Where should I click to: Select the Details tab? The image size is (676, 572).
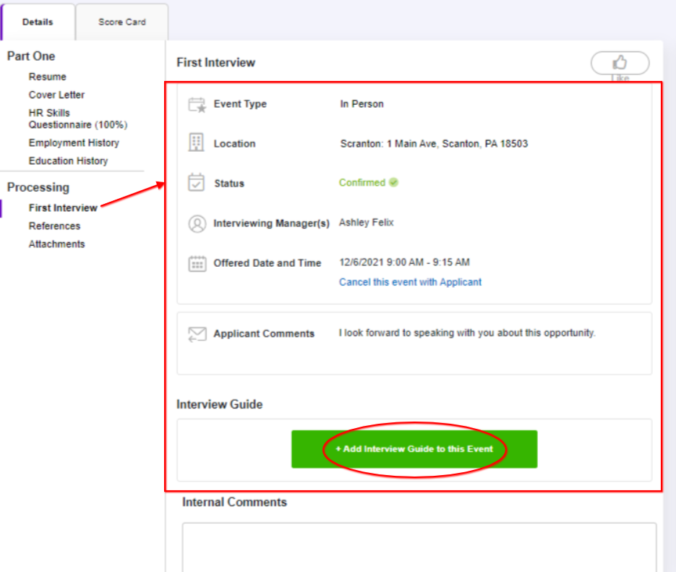pyautogui.click(x=38, y=22)
